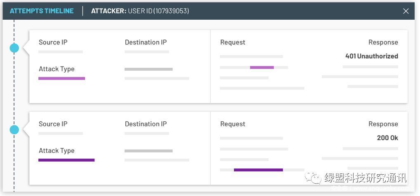
Task: Click the Response label above 401 Unauthorized
Action: [x=383, y=42]
